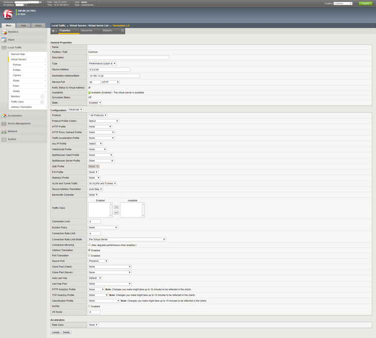Click the Update button

tap(56, 332)
